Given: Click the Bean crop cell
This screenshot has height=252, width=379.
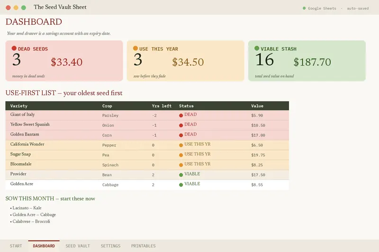Looking at the screenshot, I should [107, 175].
